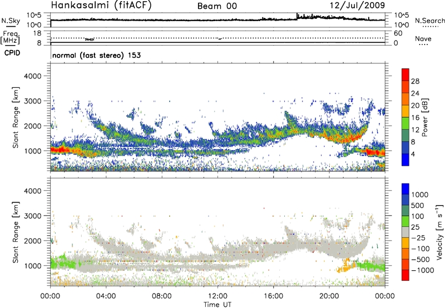This screenshot has width=445, height=308.
Task: Click the Power [dB] color bar label
Action: pos(424,117)
